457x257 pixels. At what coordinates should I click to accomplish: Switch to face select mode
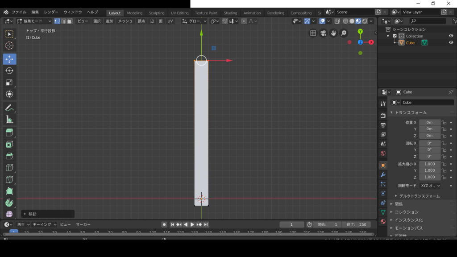tap(70, 21)
